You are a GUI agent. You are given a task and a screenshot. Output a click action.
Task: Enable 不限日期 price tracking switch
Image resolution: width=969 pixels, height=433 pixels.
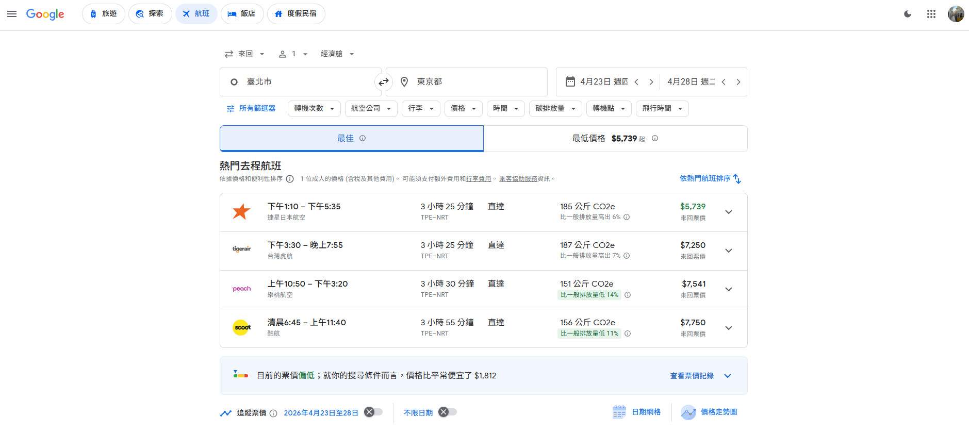(448, 412)
